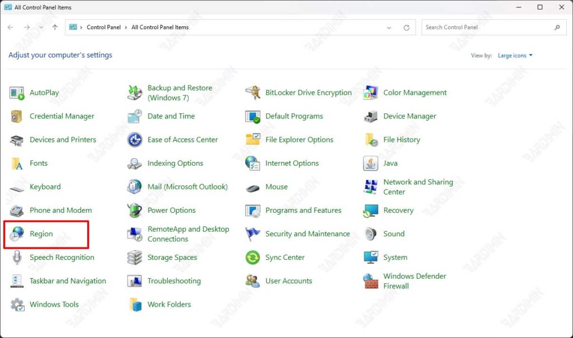Viewport: 573px width, 338px height.
Task: Open the Date and Time icon
Action: click(x=134, y=116)
